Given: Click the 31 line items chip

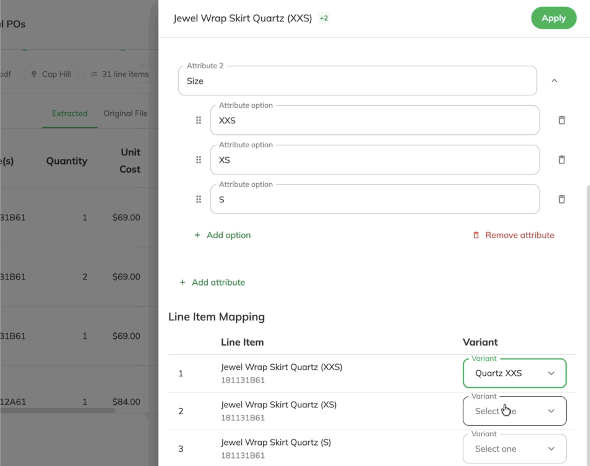Looking at the screenshot, I should click(x=119, y=74).
